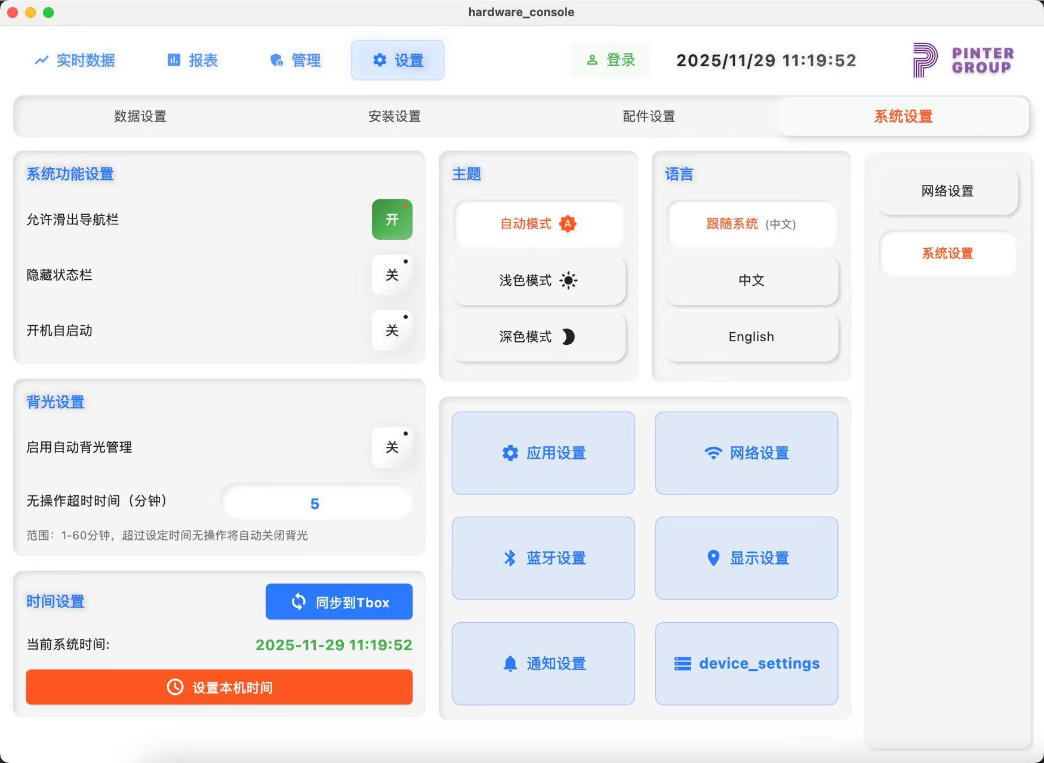Click the timeout minutes input field
The image size is (1044, 763).
[316, 503]
